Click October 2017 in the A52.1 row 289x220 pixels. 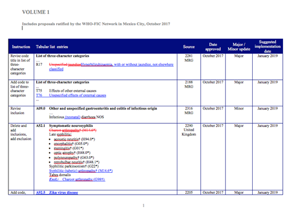[x=213, y=126]
